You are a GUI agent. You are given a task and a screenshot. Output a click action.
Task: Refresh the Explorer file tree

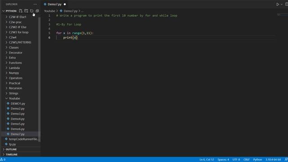click(x=32, y=11)
